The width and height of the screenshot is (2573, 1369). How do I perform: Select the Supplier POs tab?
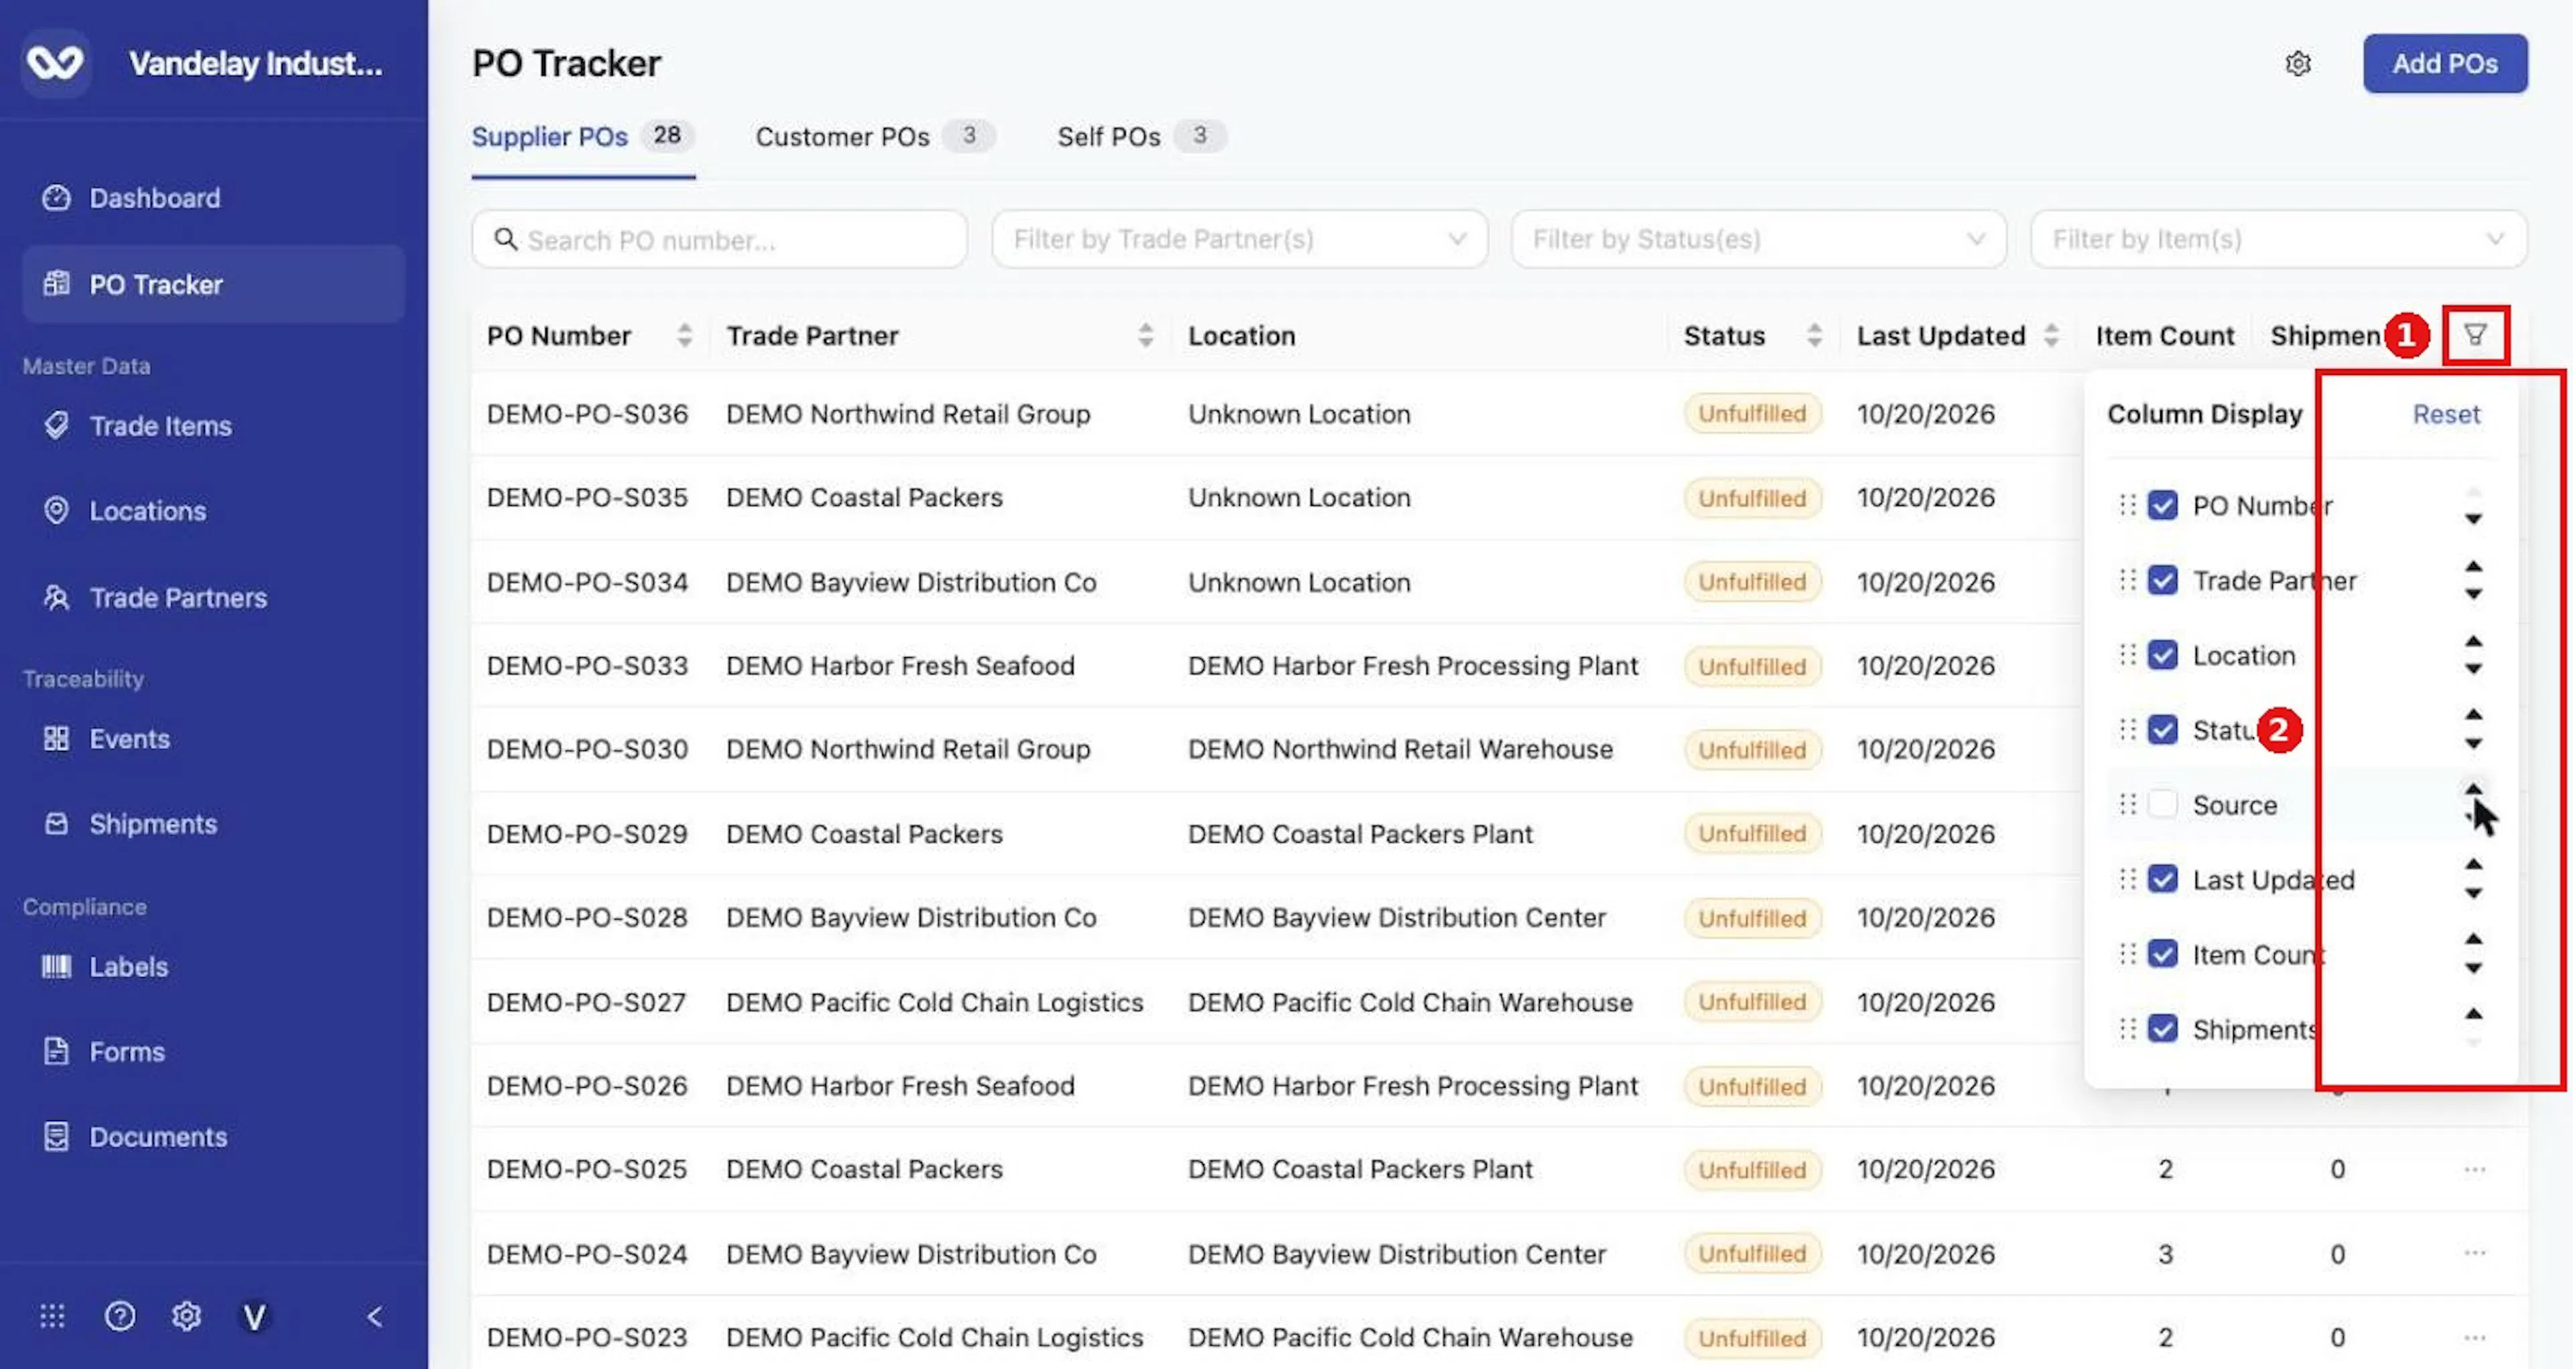[x=582, y=137]
